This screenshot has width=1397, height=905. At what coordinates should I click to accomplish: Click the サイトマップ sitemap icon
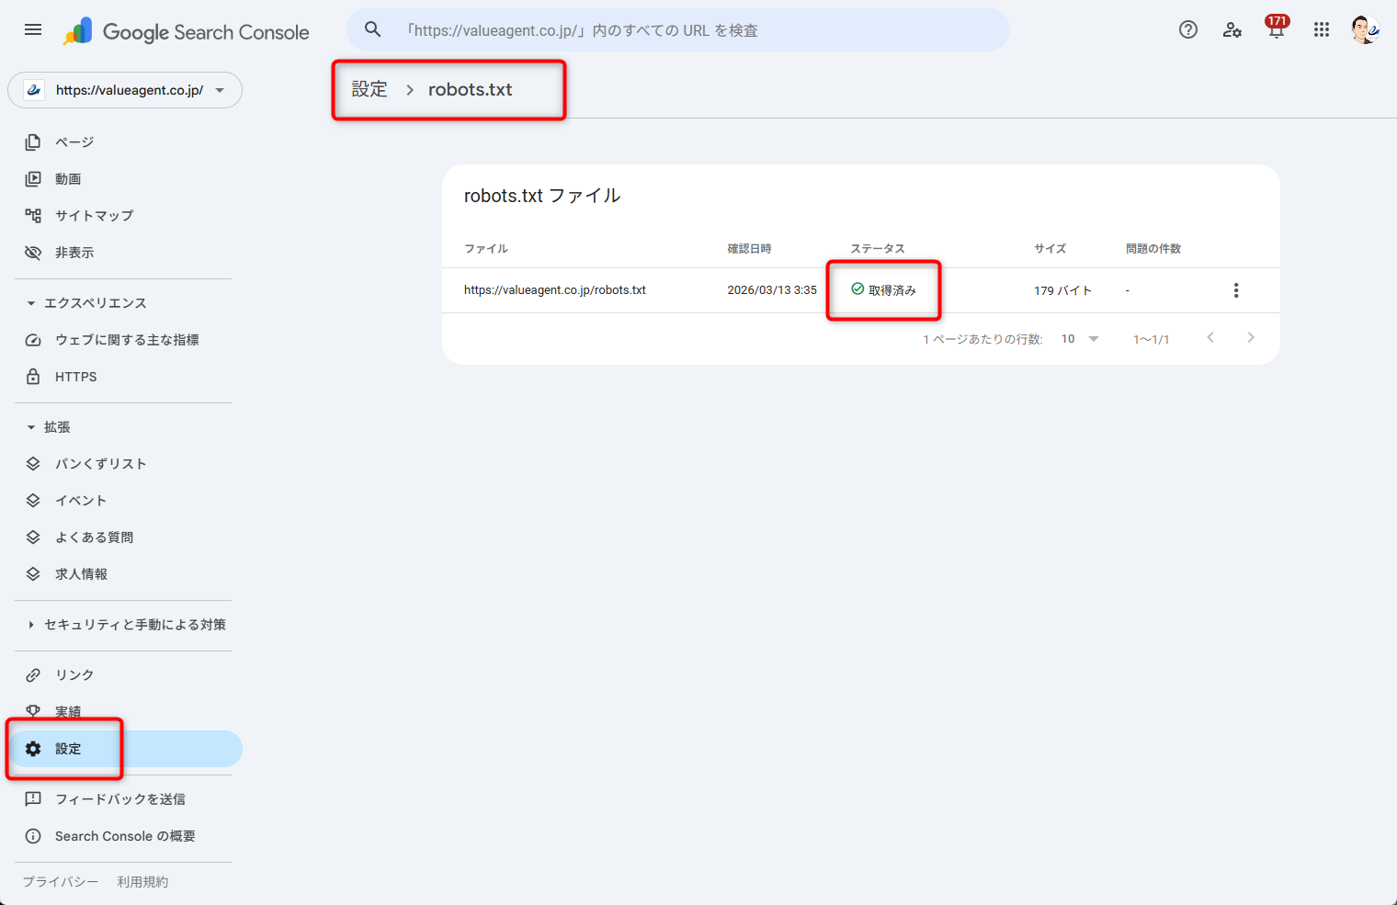(x=33, y=215)
